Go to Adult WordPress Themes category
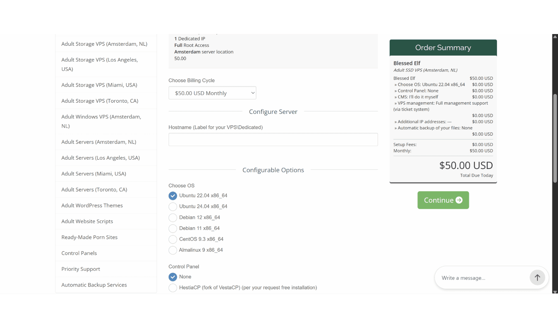Viewport: 558px width, 314px height. click(106, 205)
